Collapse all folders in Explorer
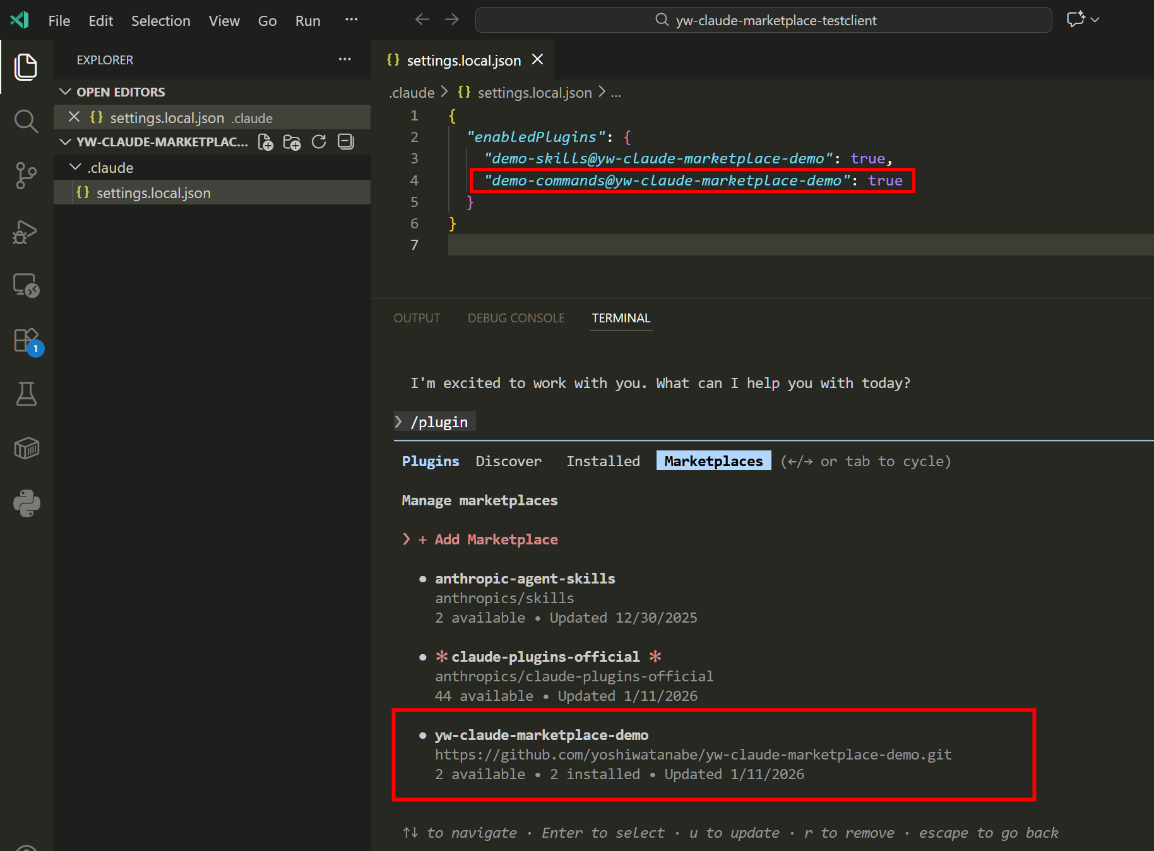Image resolution: width=1154 pixels, height=851 pixels. pos(345,142)
